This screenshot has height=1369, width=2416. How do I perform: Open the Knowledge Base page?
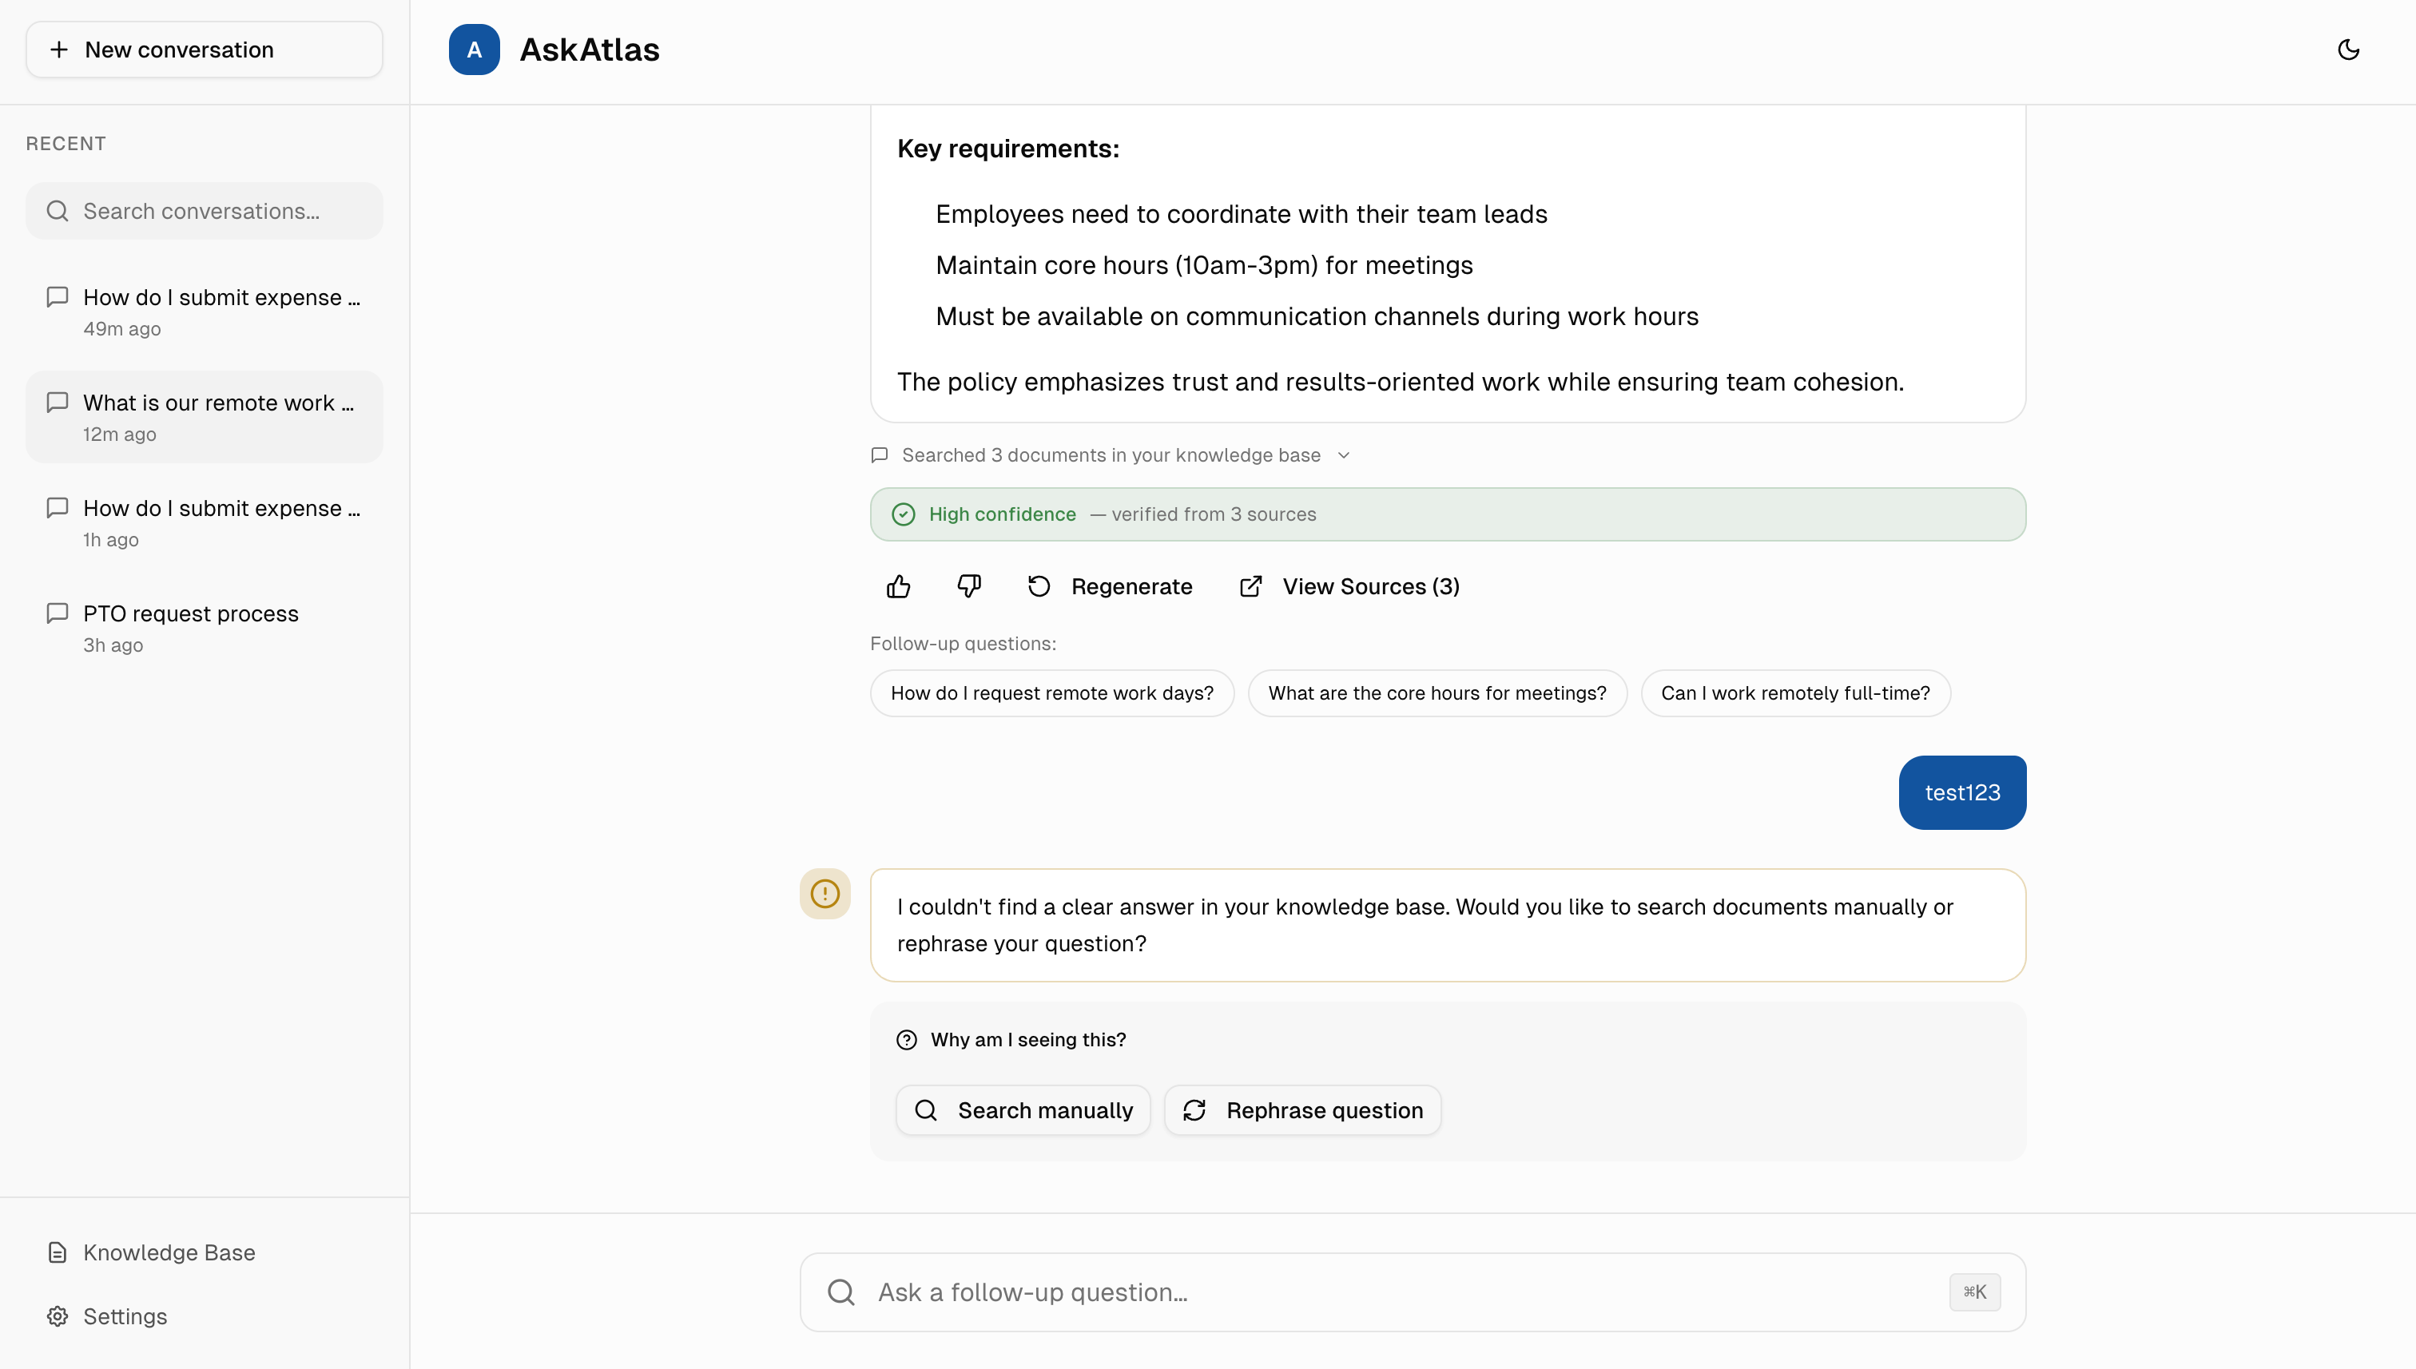[x=169, y=1252]
